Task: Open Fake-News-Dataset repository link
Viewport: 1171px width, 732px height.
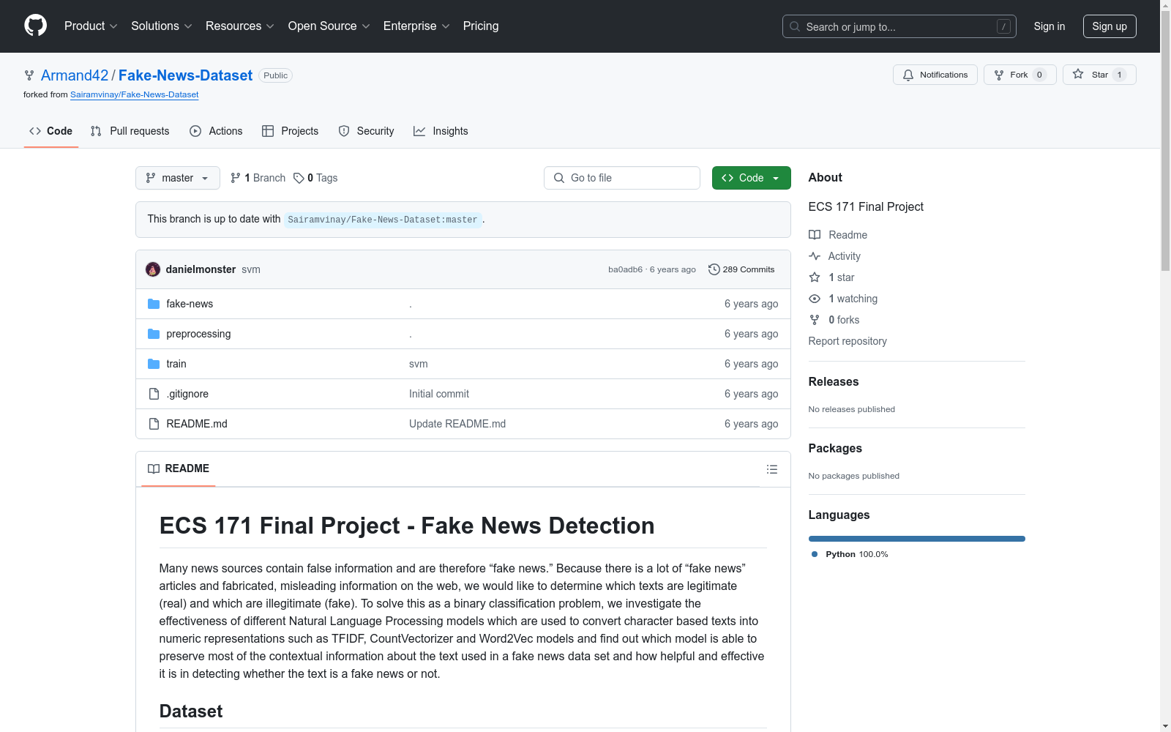Action: 185,75
